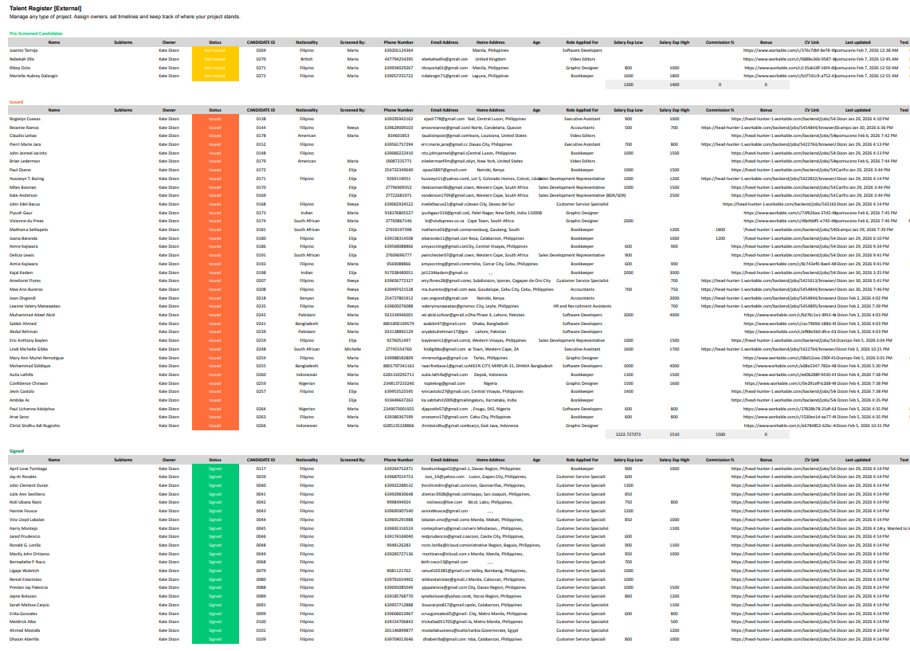The height and width of the screenshot is (651, 910).
Task: Click candidate ID 0041 for Julie Ann Sevilleno
Action: [x=261, y=494]
